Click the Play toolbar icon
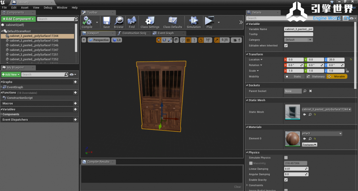This screenshot has width=358, height=191. click(209, 22)
